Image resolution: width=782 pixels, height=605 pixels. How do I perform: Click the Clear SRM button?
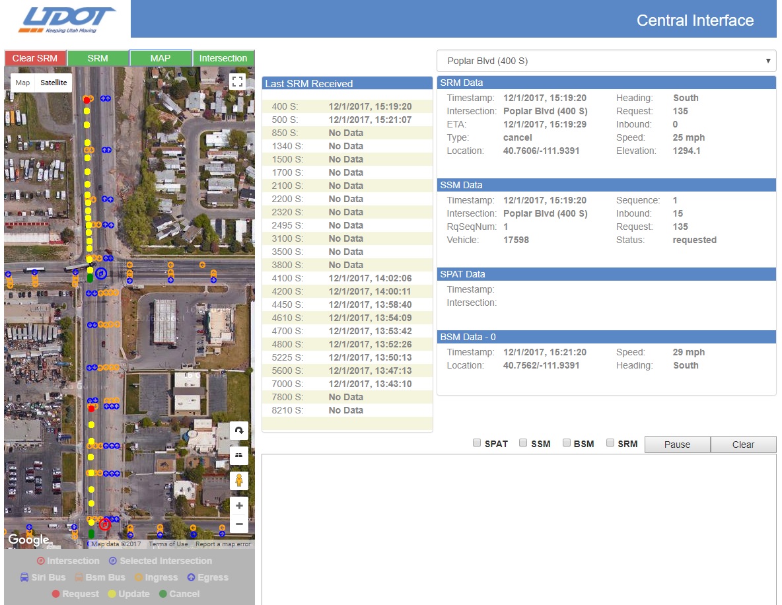(35, 58)
